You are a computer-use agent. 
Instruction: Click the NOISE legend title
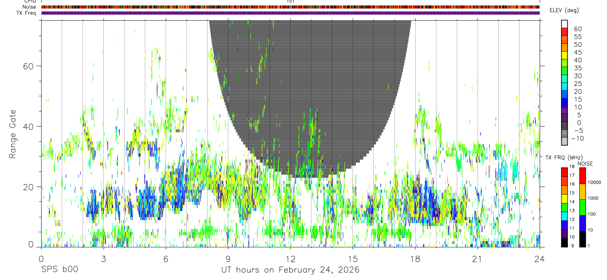(585, 163)
